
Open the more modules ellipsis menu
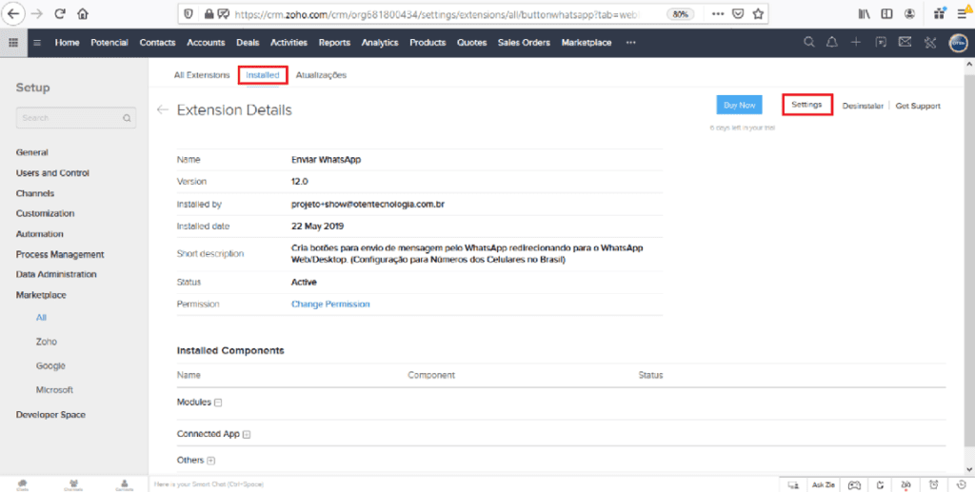[630, 43]
